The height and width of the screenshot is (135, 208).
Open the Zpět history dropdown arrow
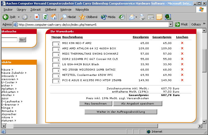point(19,17)
